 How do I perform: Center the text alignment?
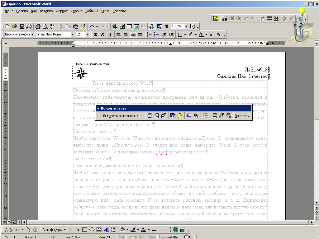126,35
